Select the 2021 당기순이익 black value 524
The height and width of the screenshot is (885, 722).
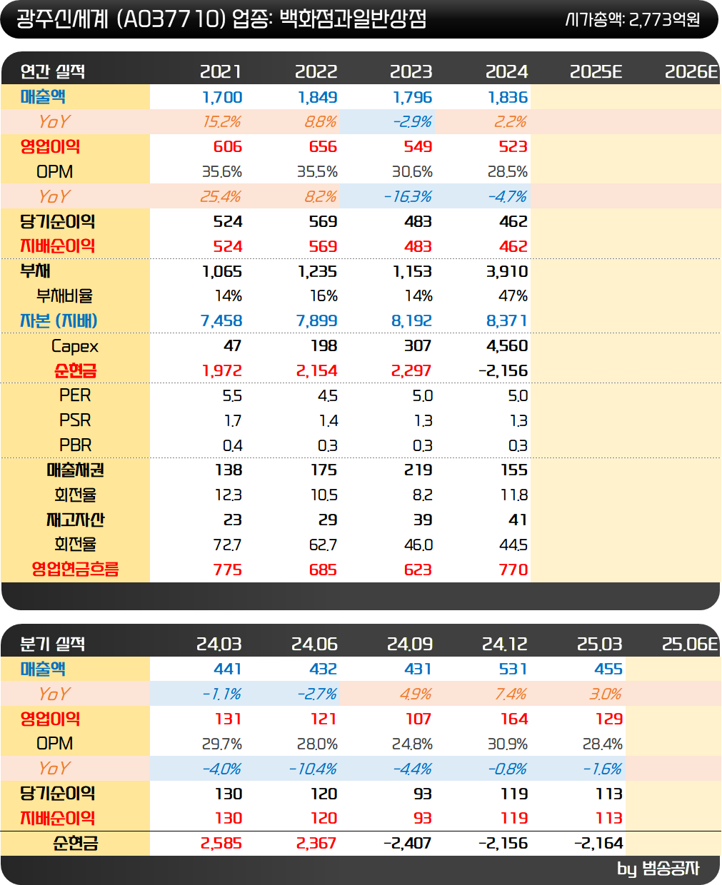click(228, 221)
